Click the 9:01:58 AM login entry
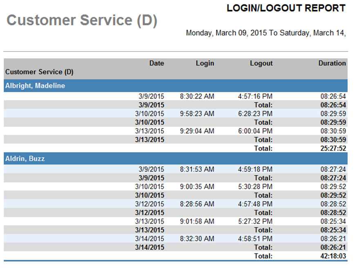Screen dimensions: 362x268 click(x=197, y=221)
